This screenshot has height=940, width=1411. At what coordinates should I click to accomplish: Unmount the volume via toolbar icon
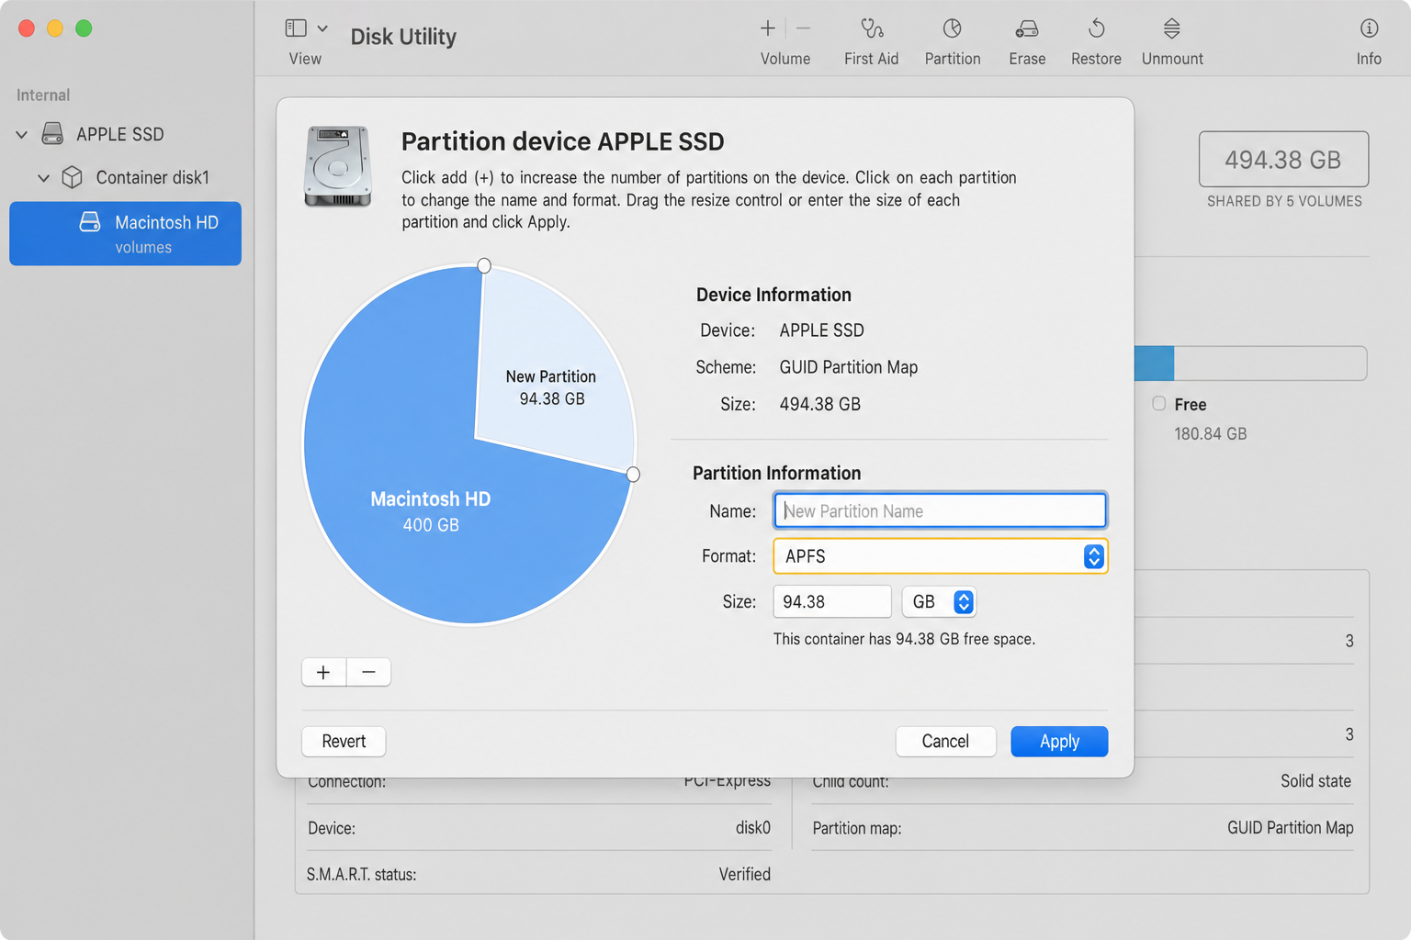point(1172,28)
